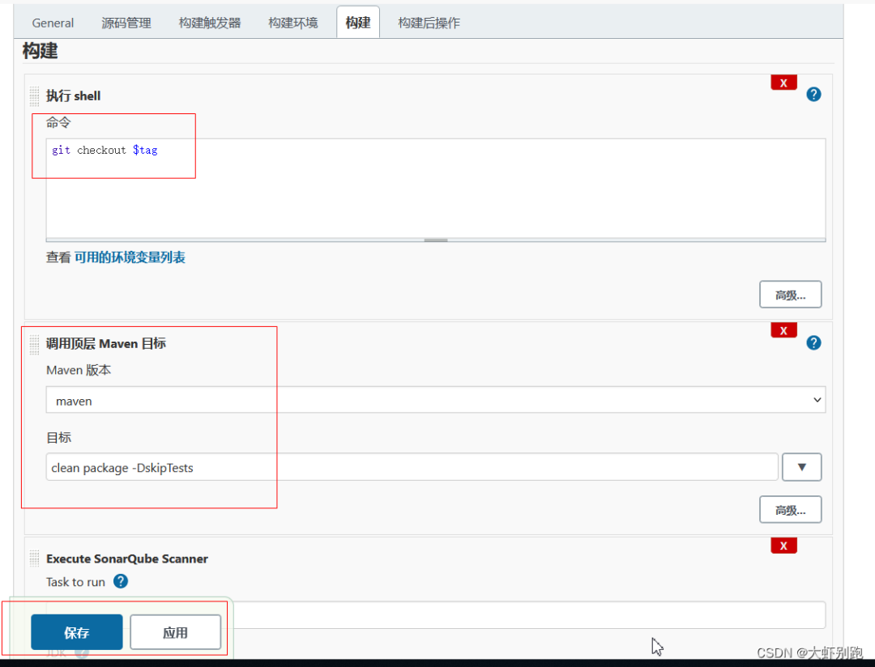
Task: Grab the Maven step drag handle
Action: coord(34,344)
